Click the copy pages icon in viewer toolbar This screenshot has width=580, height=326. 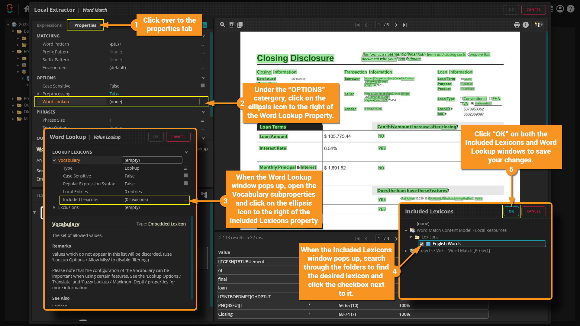(240, 25)
